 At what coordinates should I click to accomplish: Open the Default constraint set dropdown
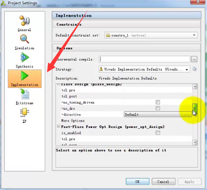pyautogui.click(x=151, y=35)
